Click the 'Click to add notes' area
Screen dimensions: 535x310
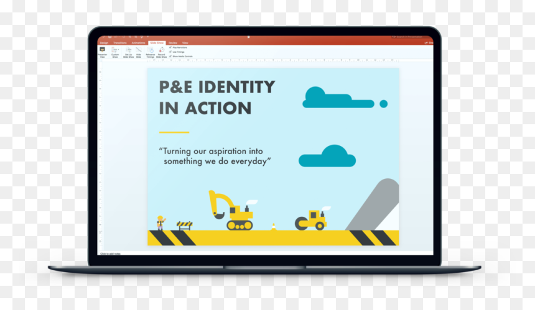(110, 254)
